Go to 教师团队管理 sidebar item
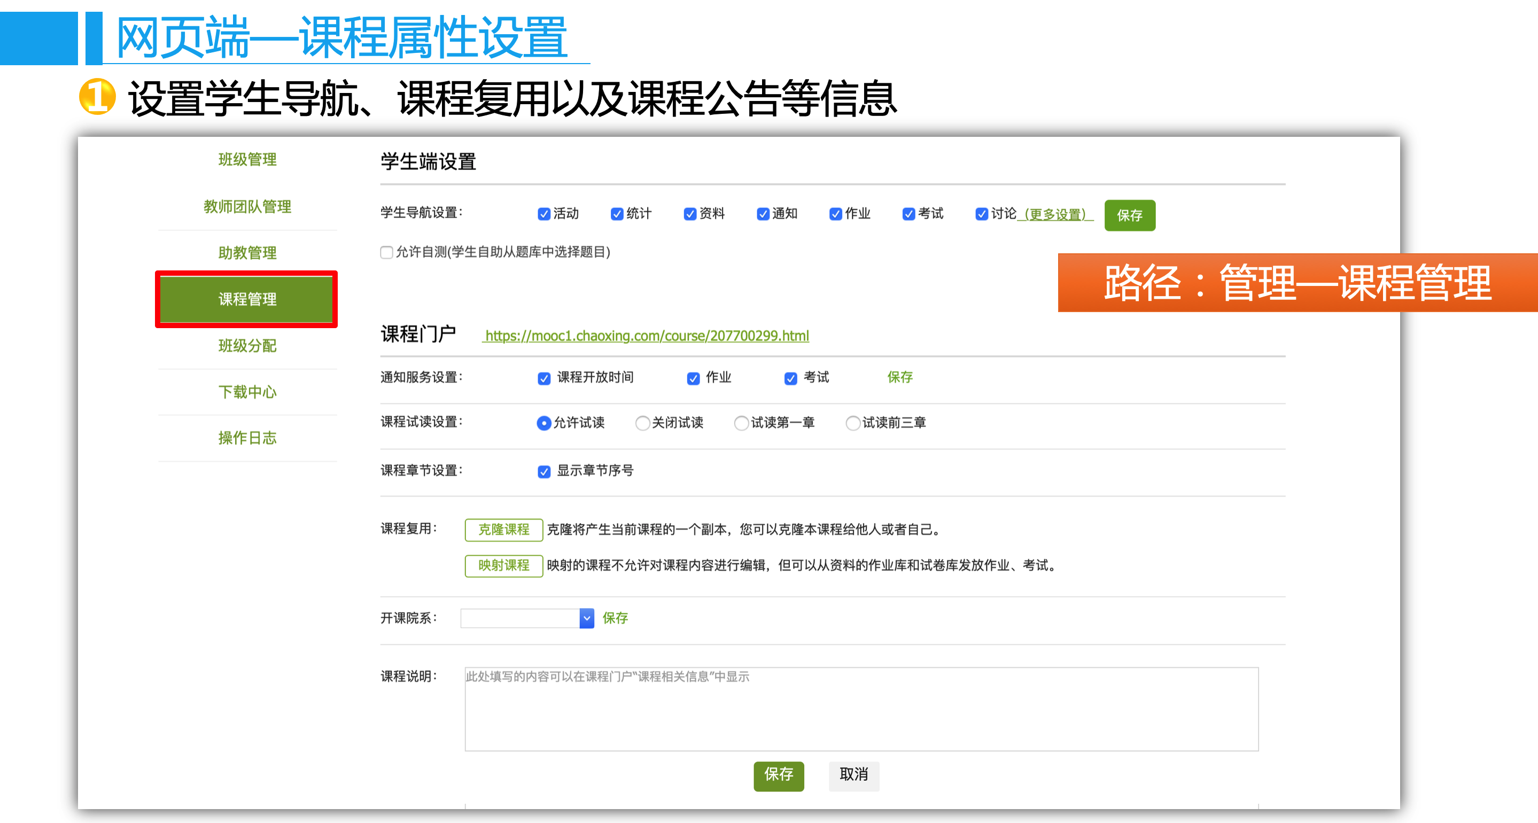 tap(247, 207)
